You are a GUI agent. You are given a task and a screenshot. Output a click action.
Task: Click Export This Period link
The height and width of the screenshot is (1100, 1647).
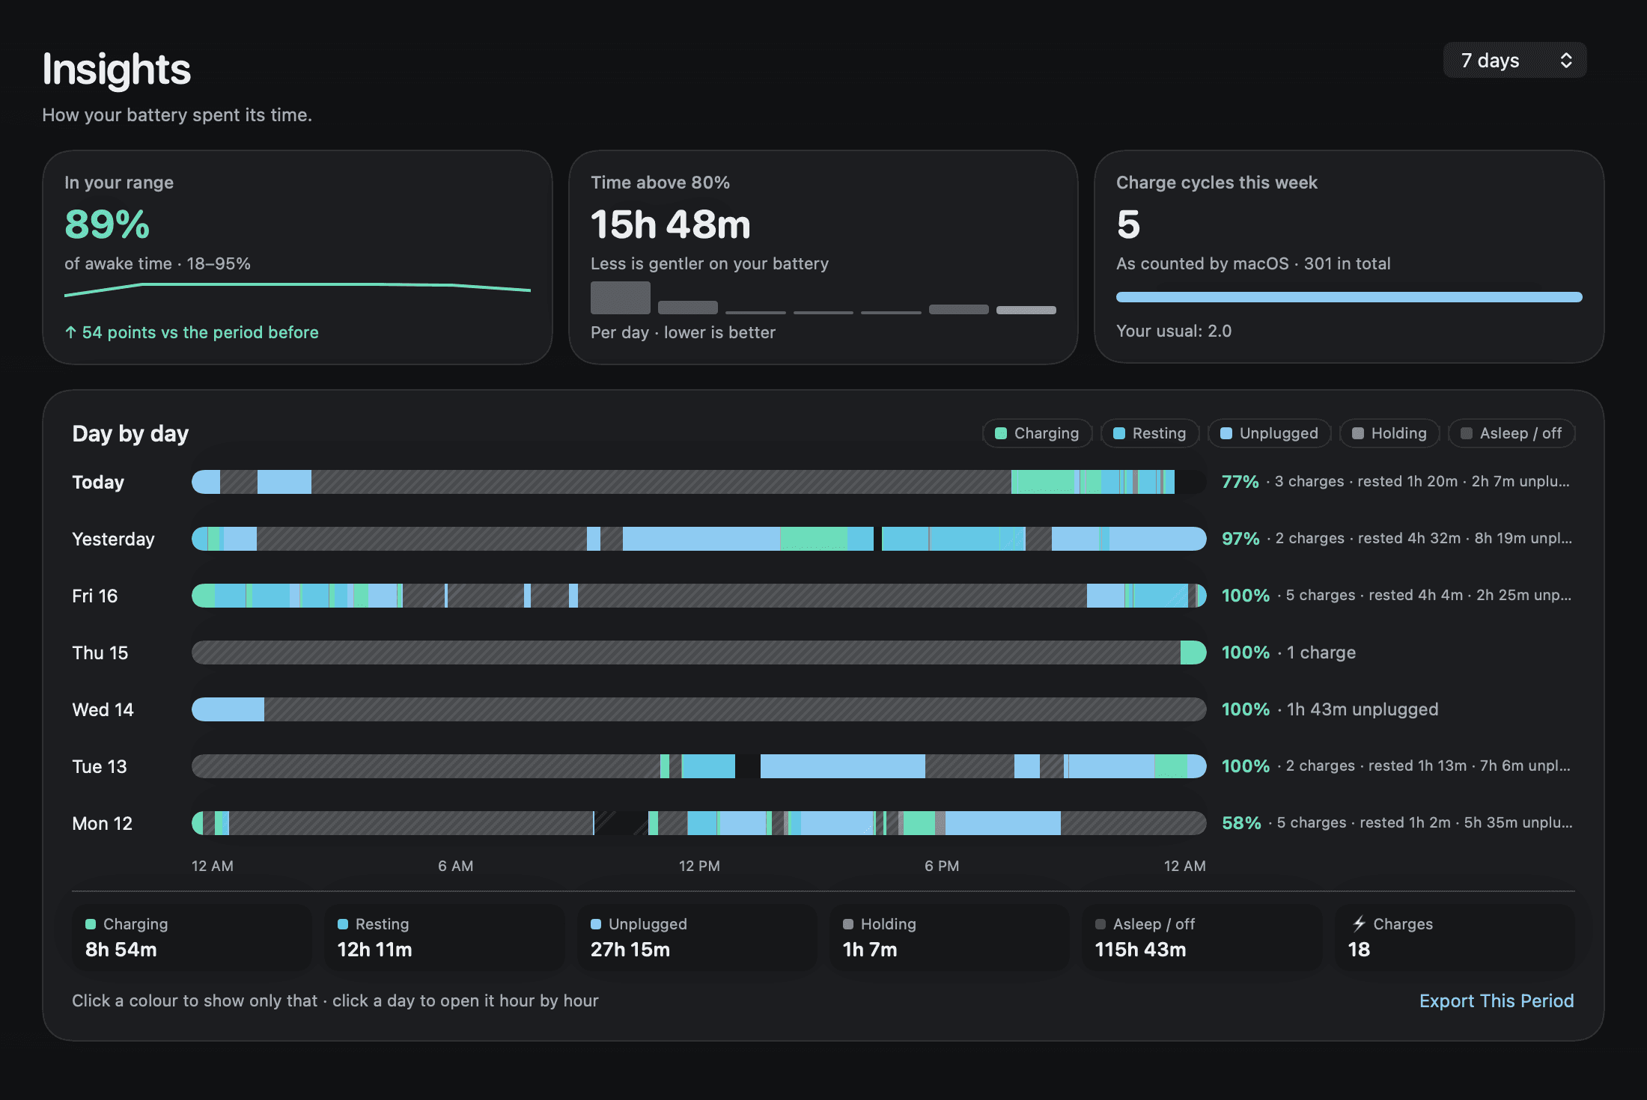pos(1497,1000)
